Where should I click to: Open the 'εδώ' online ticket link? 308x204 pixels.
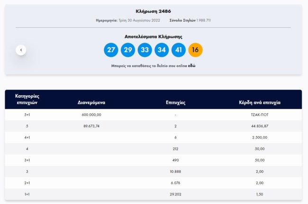pos(192,66)
